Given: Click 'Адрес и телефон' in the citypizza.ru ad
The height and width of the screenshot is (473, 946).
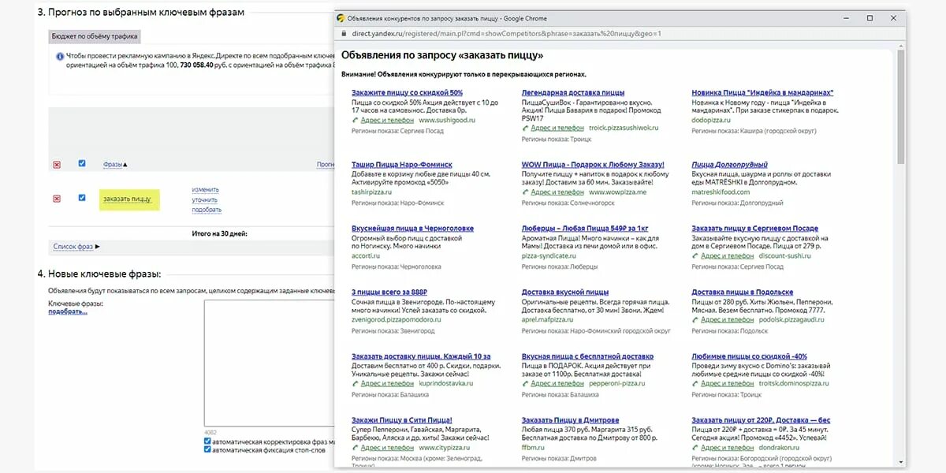Looking at the screenshot, I should point(386,447).
